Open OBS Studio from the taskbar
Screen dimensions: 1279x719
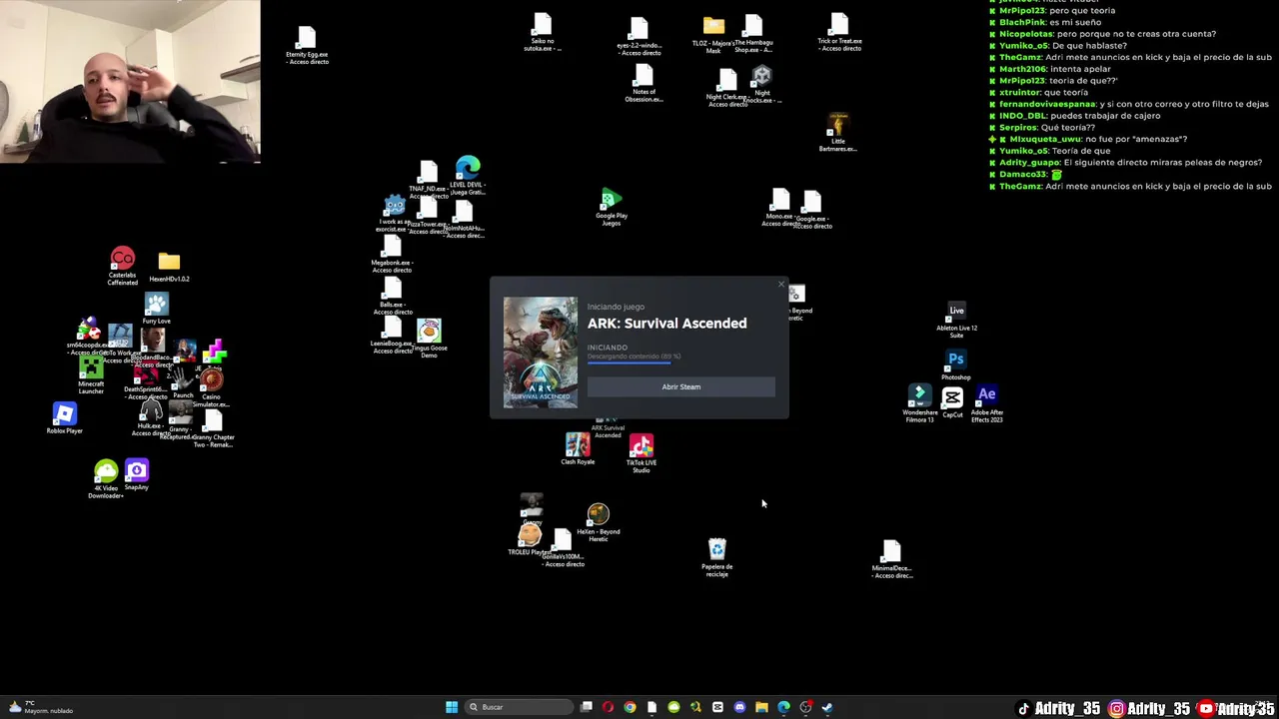click(805, 707)
